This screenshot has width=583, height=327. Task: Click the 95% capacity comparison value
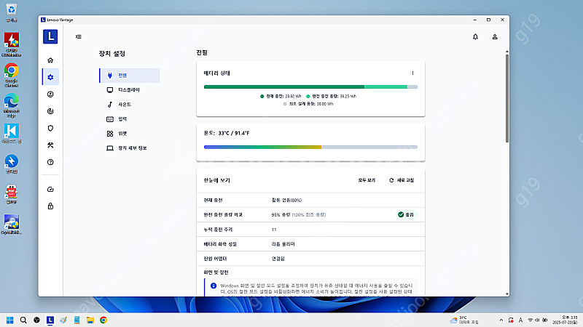pos(299,214)
